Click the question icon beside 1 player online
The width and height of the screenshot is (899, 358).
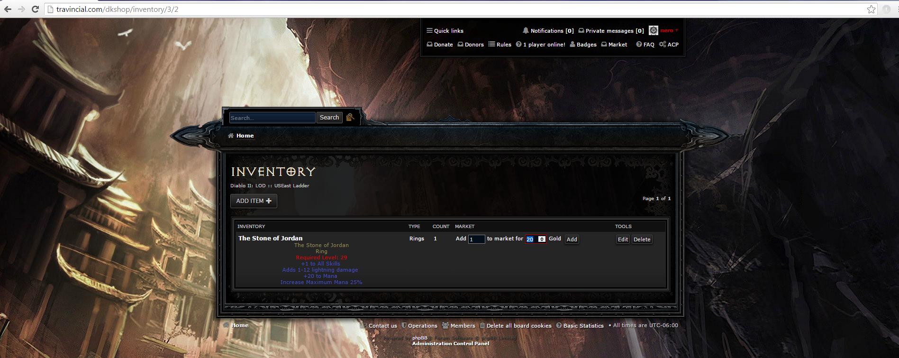[x=518, y=45]
